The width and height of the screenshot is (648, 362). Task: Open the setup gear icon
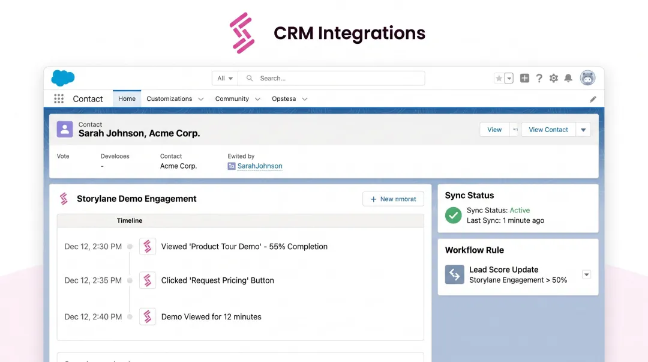pyautogui.click(x=554, y=78)
